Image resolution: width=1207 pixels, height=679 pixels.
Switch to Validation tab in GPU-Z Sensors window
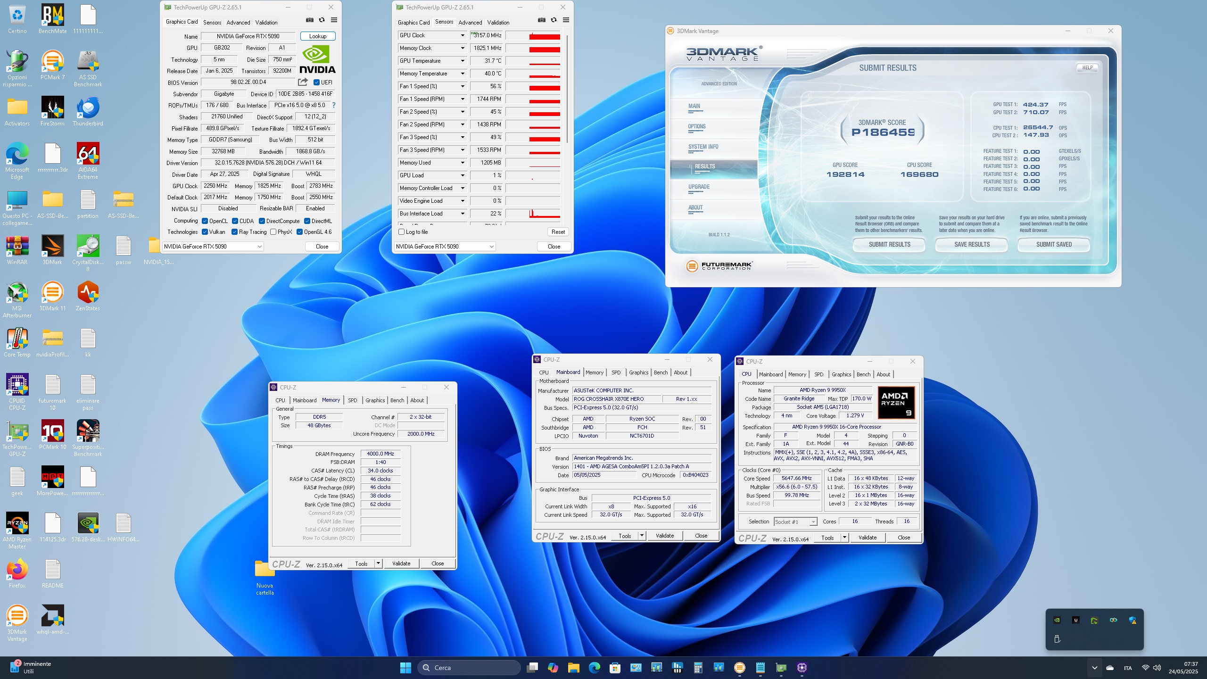click(498, 22)
